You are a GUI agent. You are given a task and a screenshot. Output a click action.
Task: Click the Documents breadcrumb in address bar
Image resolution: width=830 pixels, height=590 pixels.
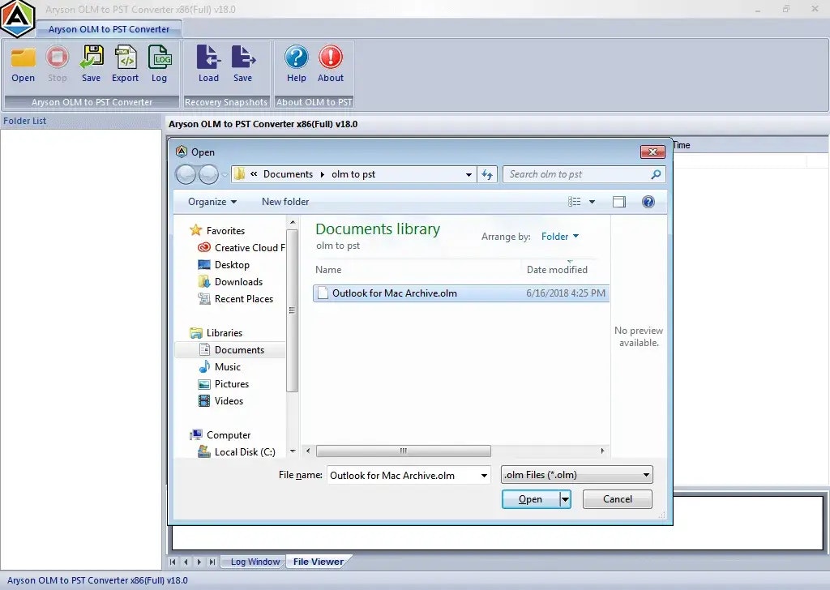[x=288, y=174]
